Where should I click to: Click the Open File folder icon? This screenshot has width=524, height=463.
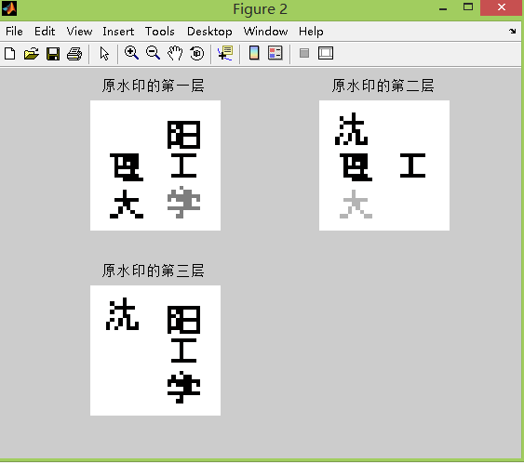[x=32, y=53]
